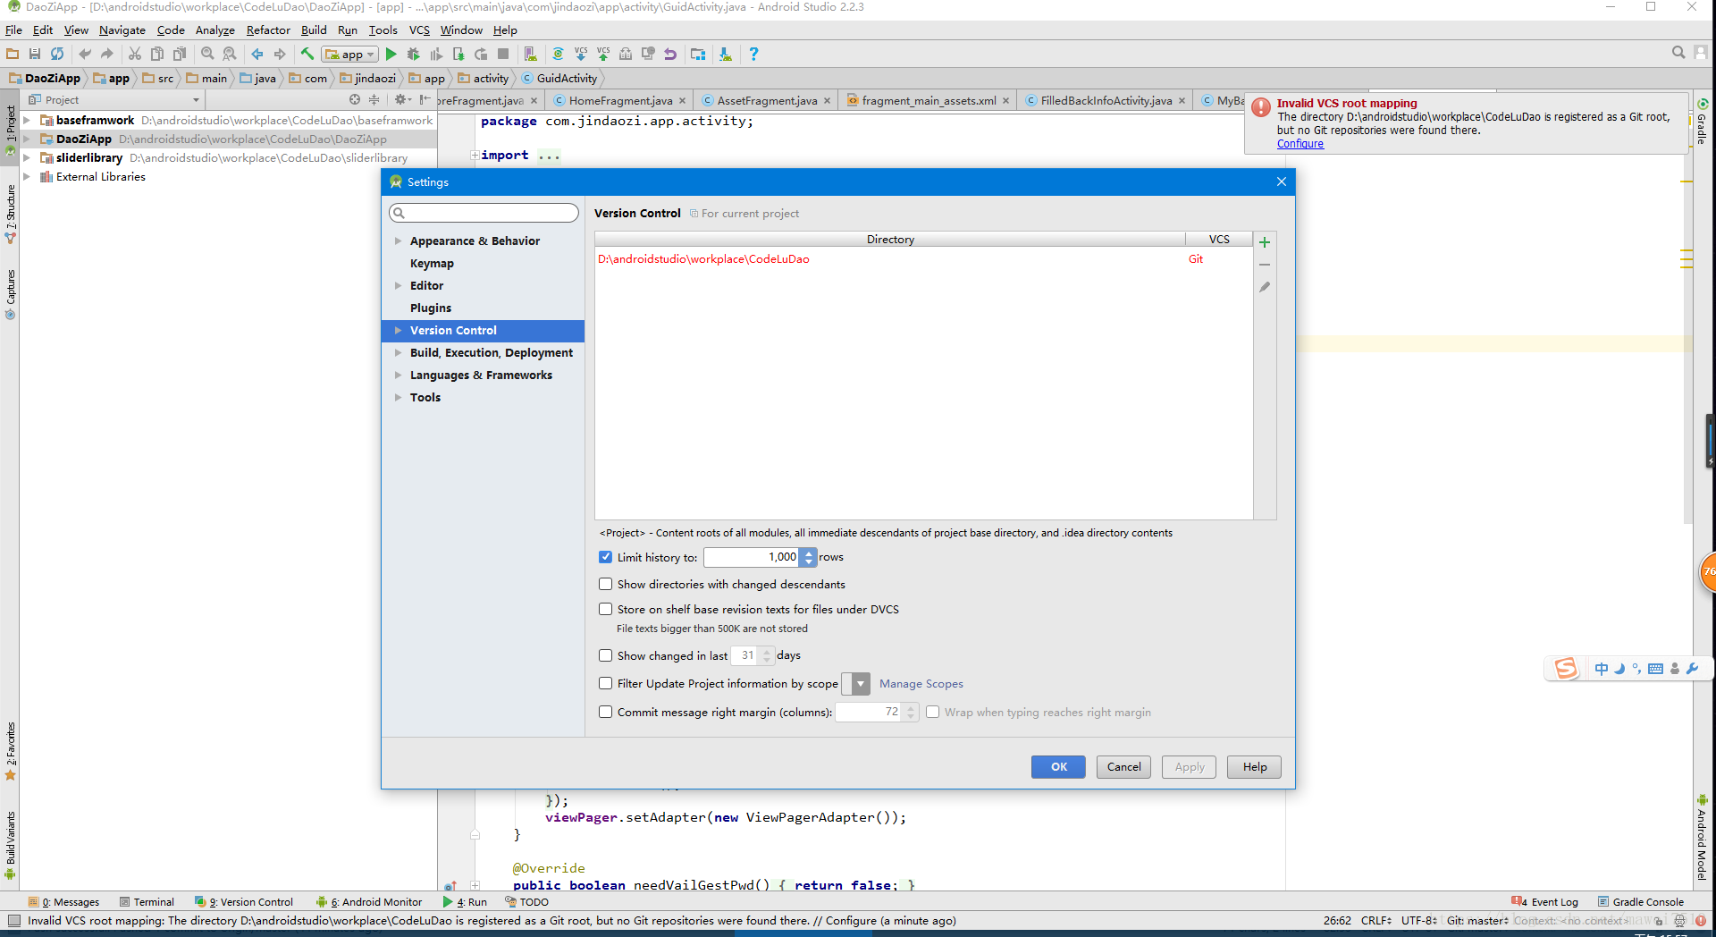Click the blue Help question mark icon
Image resolution: width=1716 pixels, height=937 pixels.
753,55
